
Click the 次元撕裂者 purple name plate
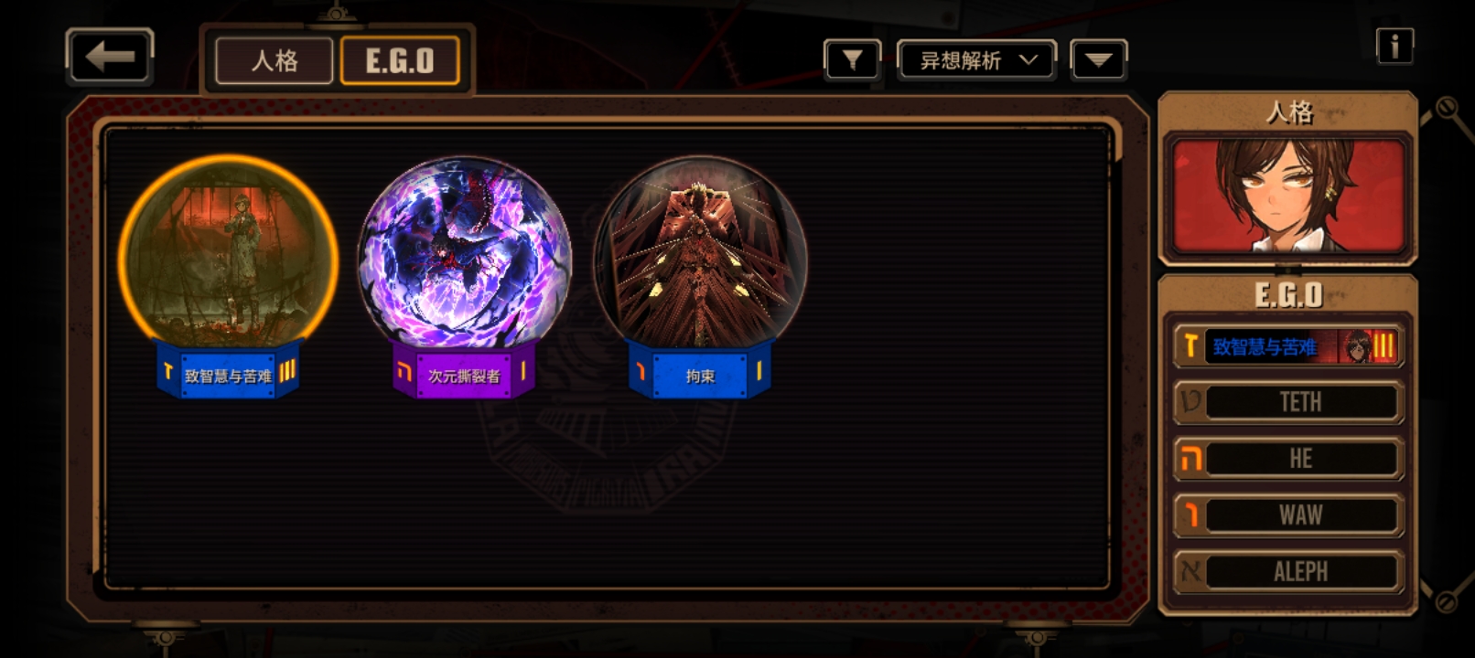click(464, 375)
